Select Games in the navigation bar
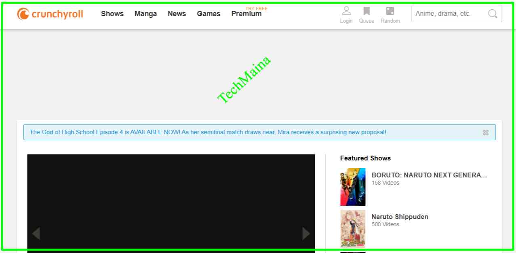 209,14
